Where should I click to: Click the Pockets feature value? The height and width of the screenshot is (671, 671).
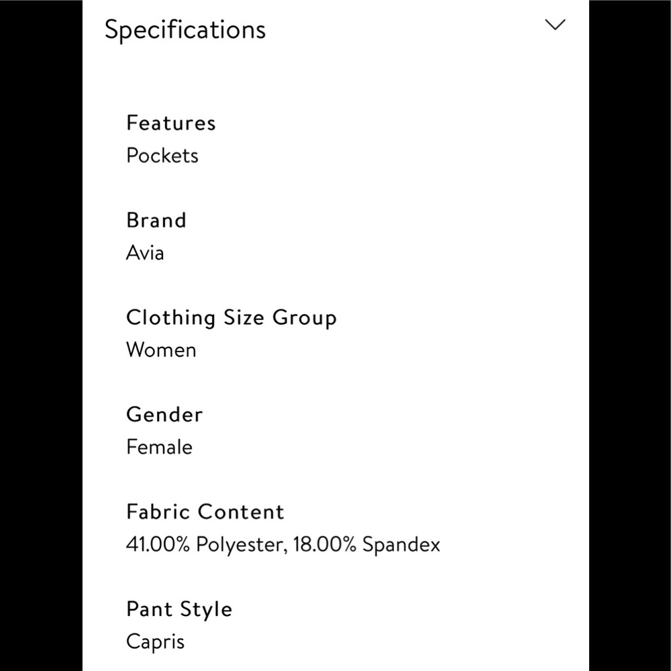[x=162, y=156]
